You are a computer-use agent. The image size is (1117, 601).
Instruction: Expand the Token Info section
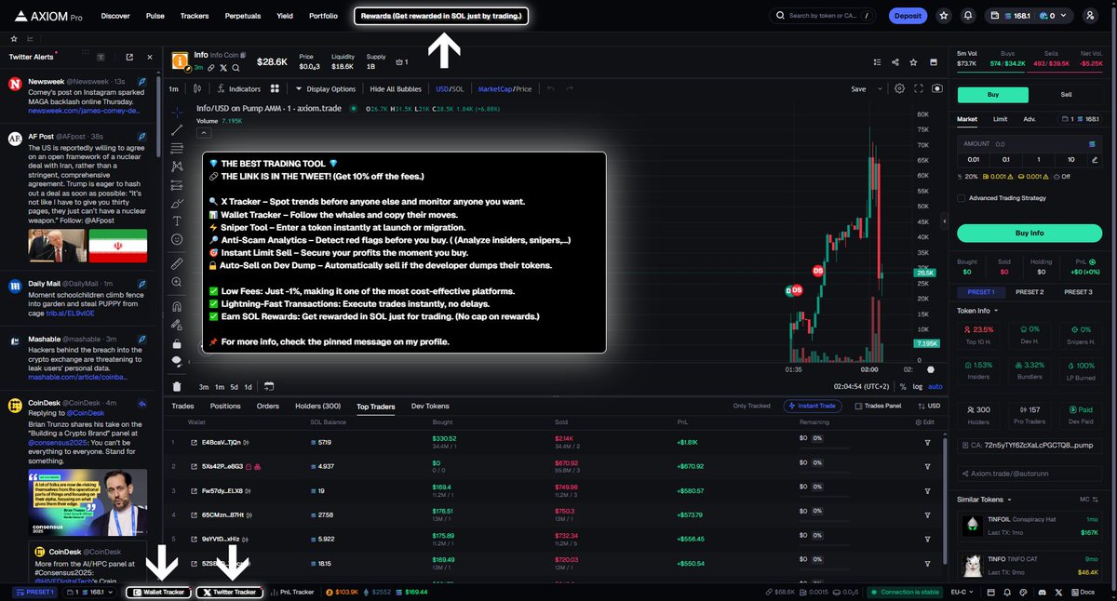[977, 311]
